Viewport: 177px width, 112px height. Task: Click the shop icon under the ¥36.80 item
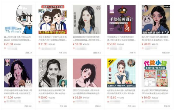(74, 102)
